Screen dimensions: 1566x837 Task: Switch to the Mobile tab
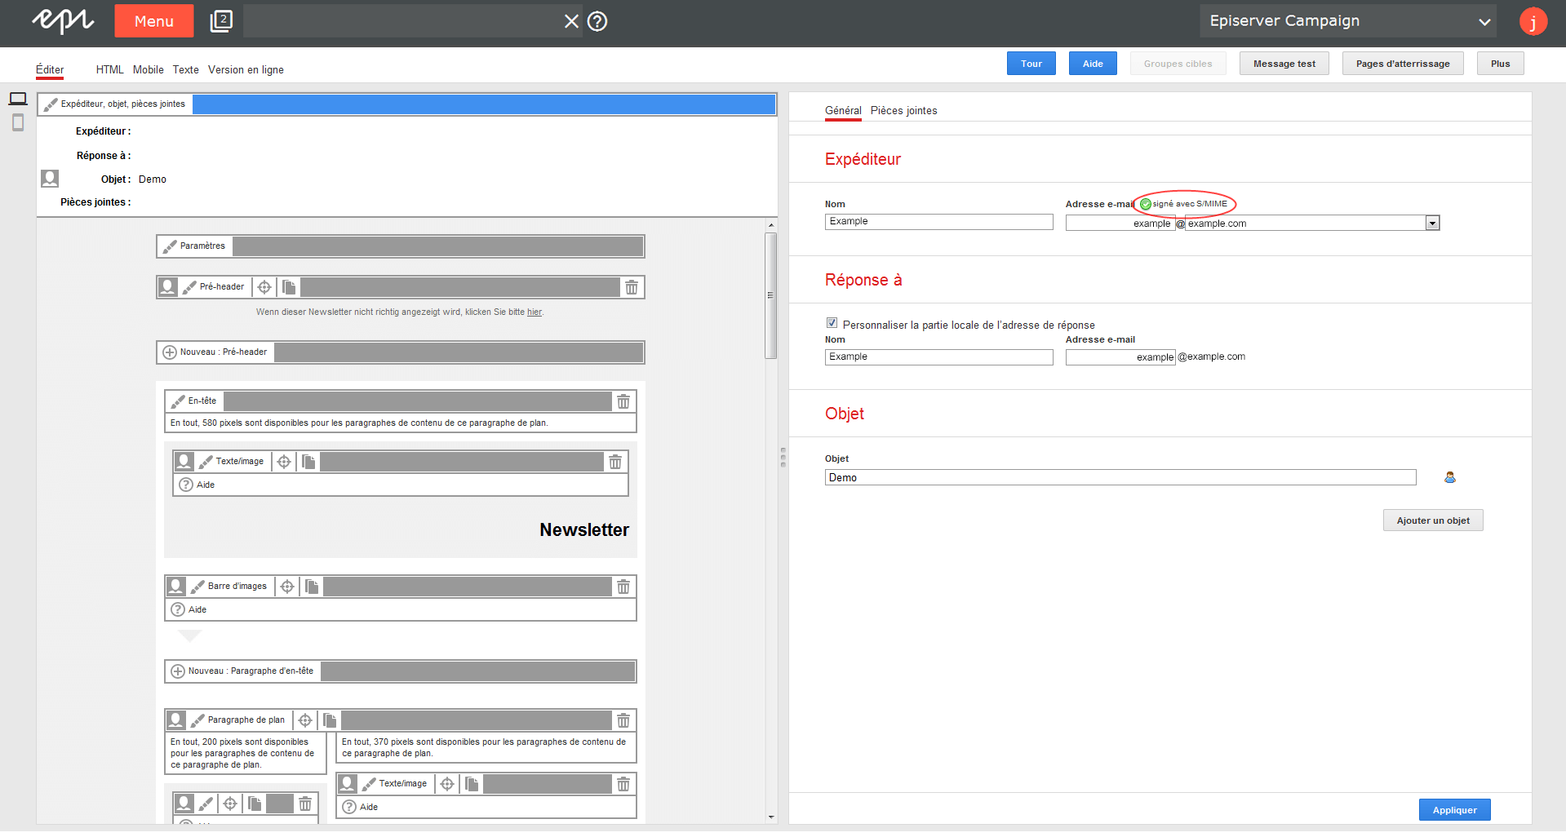coord(148,70)
